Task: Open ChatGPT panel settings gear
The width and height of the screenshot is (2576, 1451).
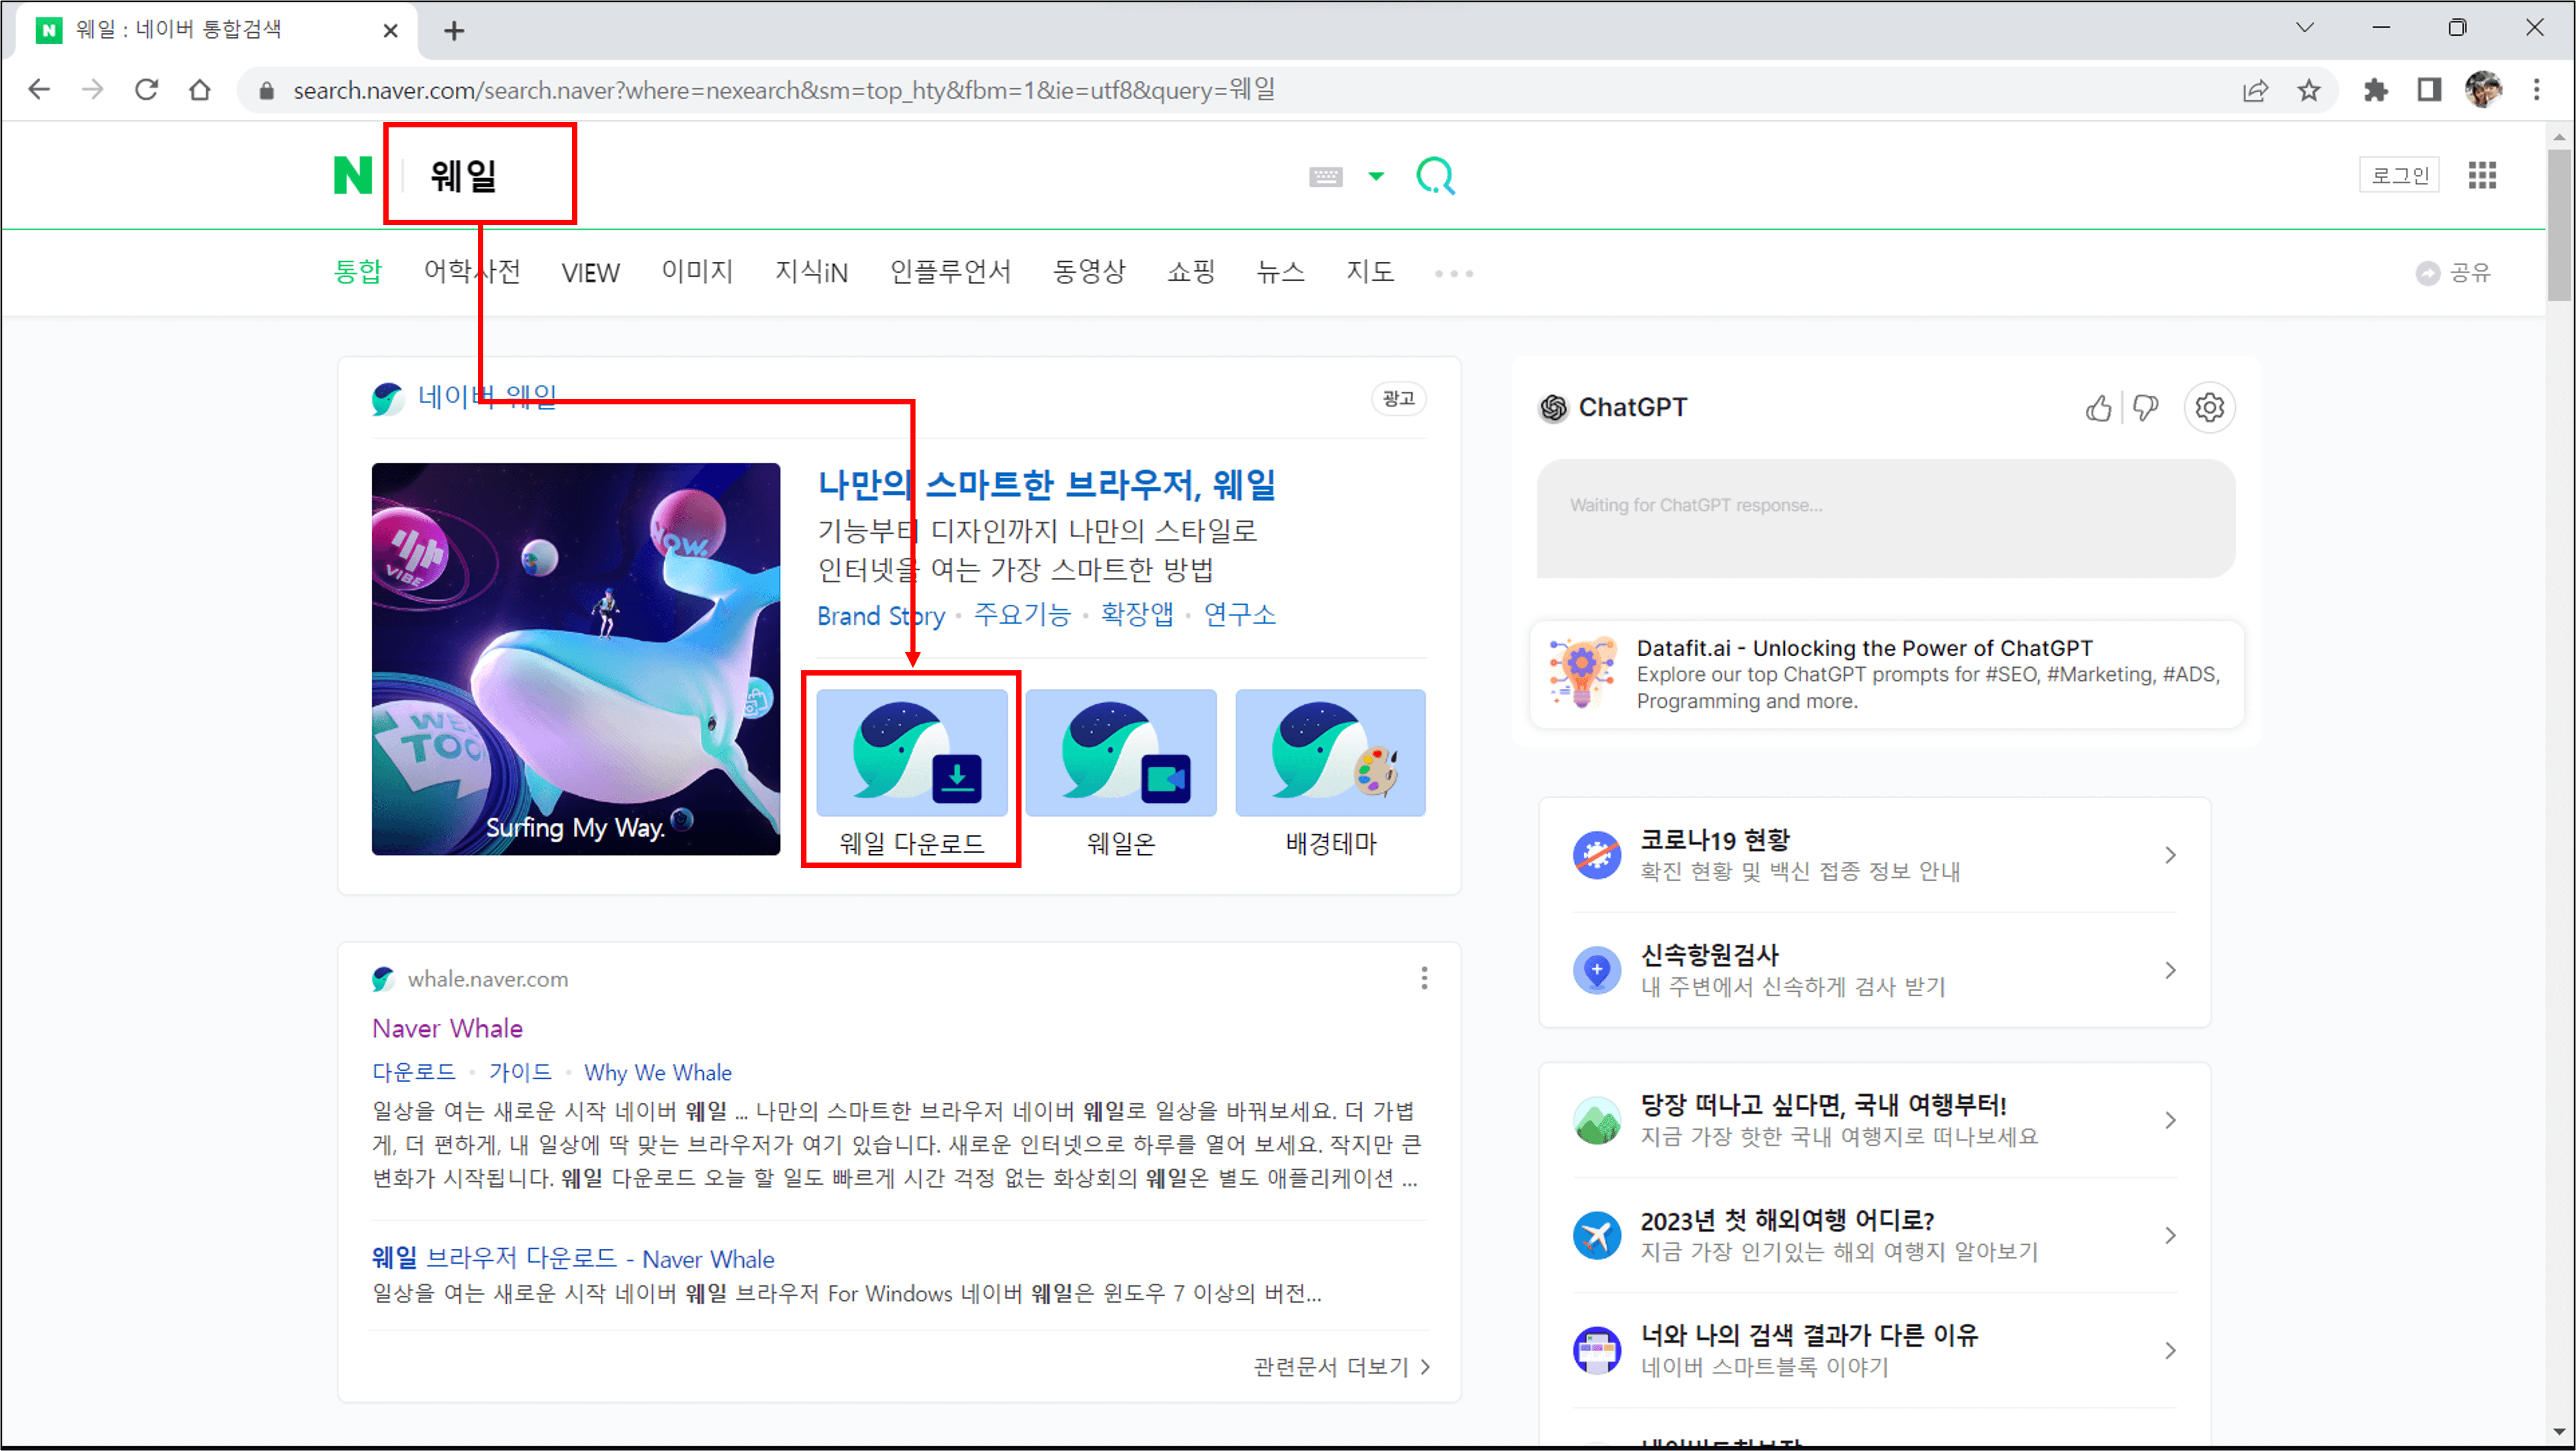Action: (2209, 408)
